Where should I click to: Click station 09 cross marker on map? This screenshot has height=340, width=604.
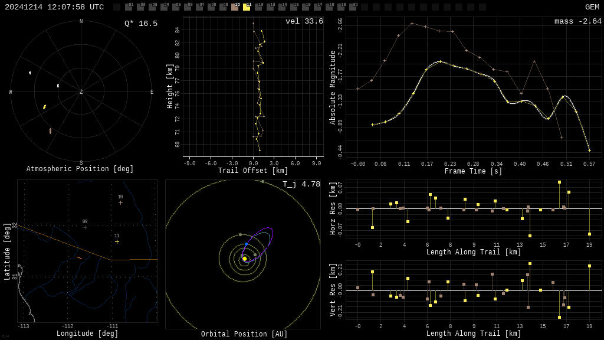[x=85, y=227]
